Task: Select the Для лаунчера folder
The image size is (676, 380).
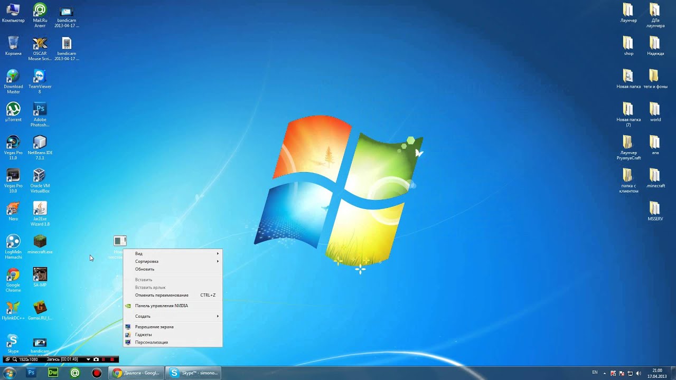Action: [x=655, y=15]
